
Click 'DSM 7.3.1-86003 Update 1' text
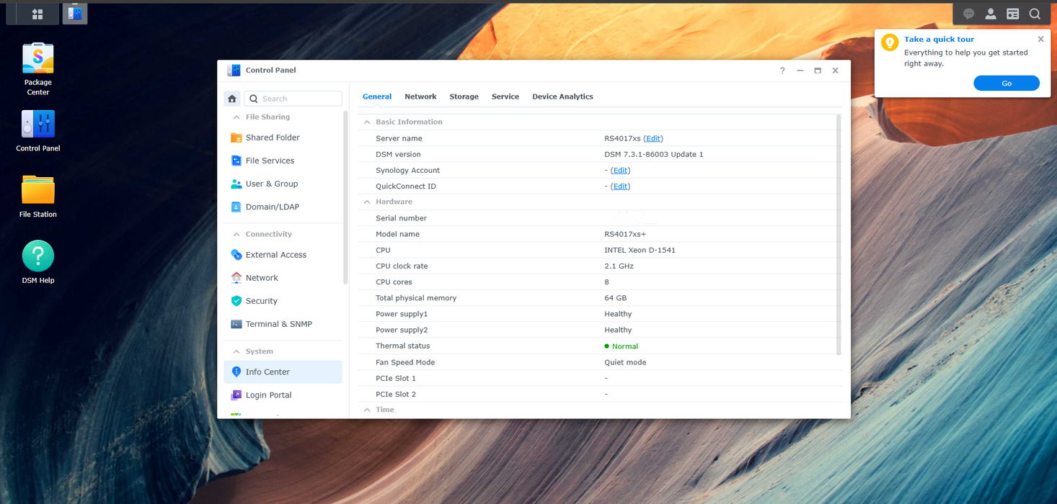[x=654, y=155]
